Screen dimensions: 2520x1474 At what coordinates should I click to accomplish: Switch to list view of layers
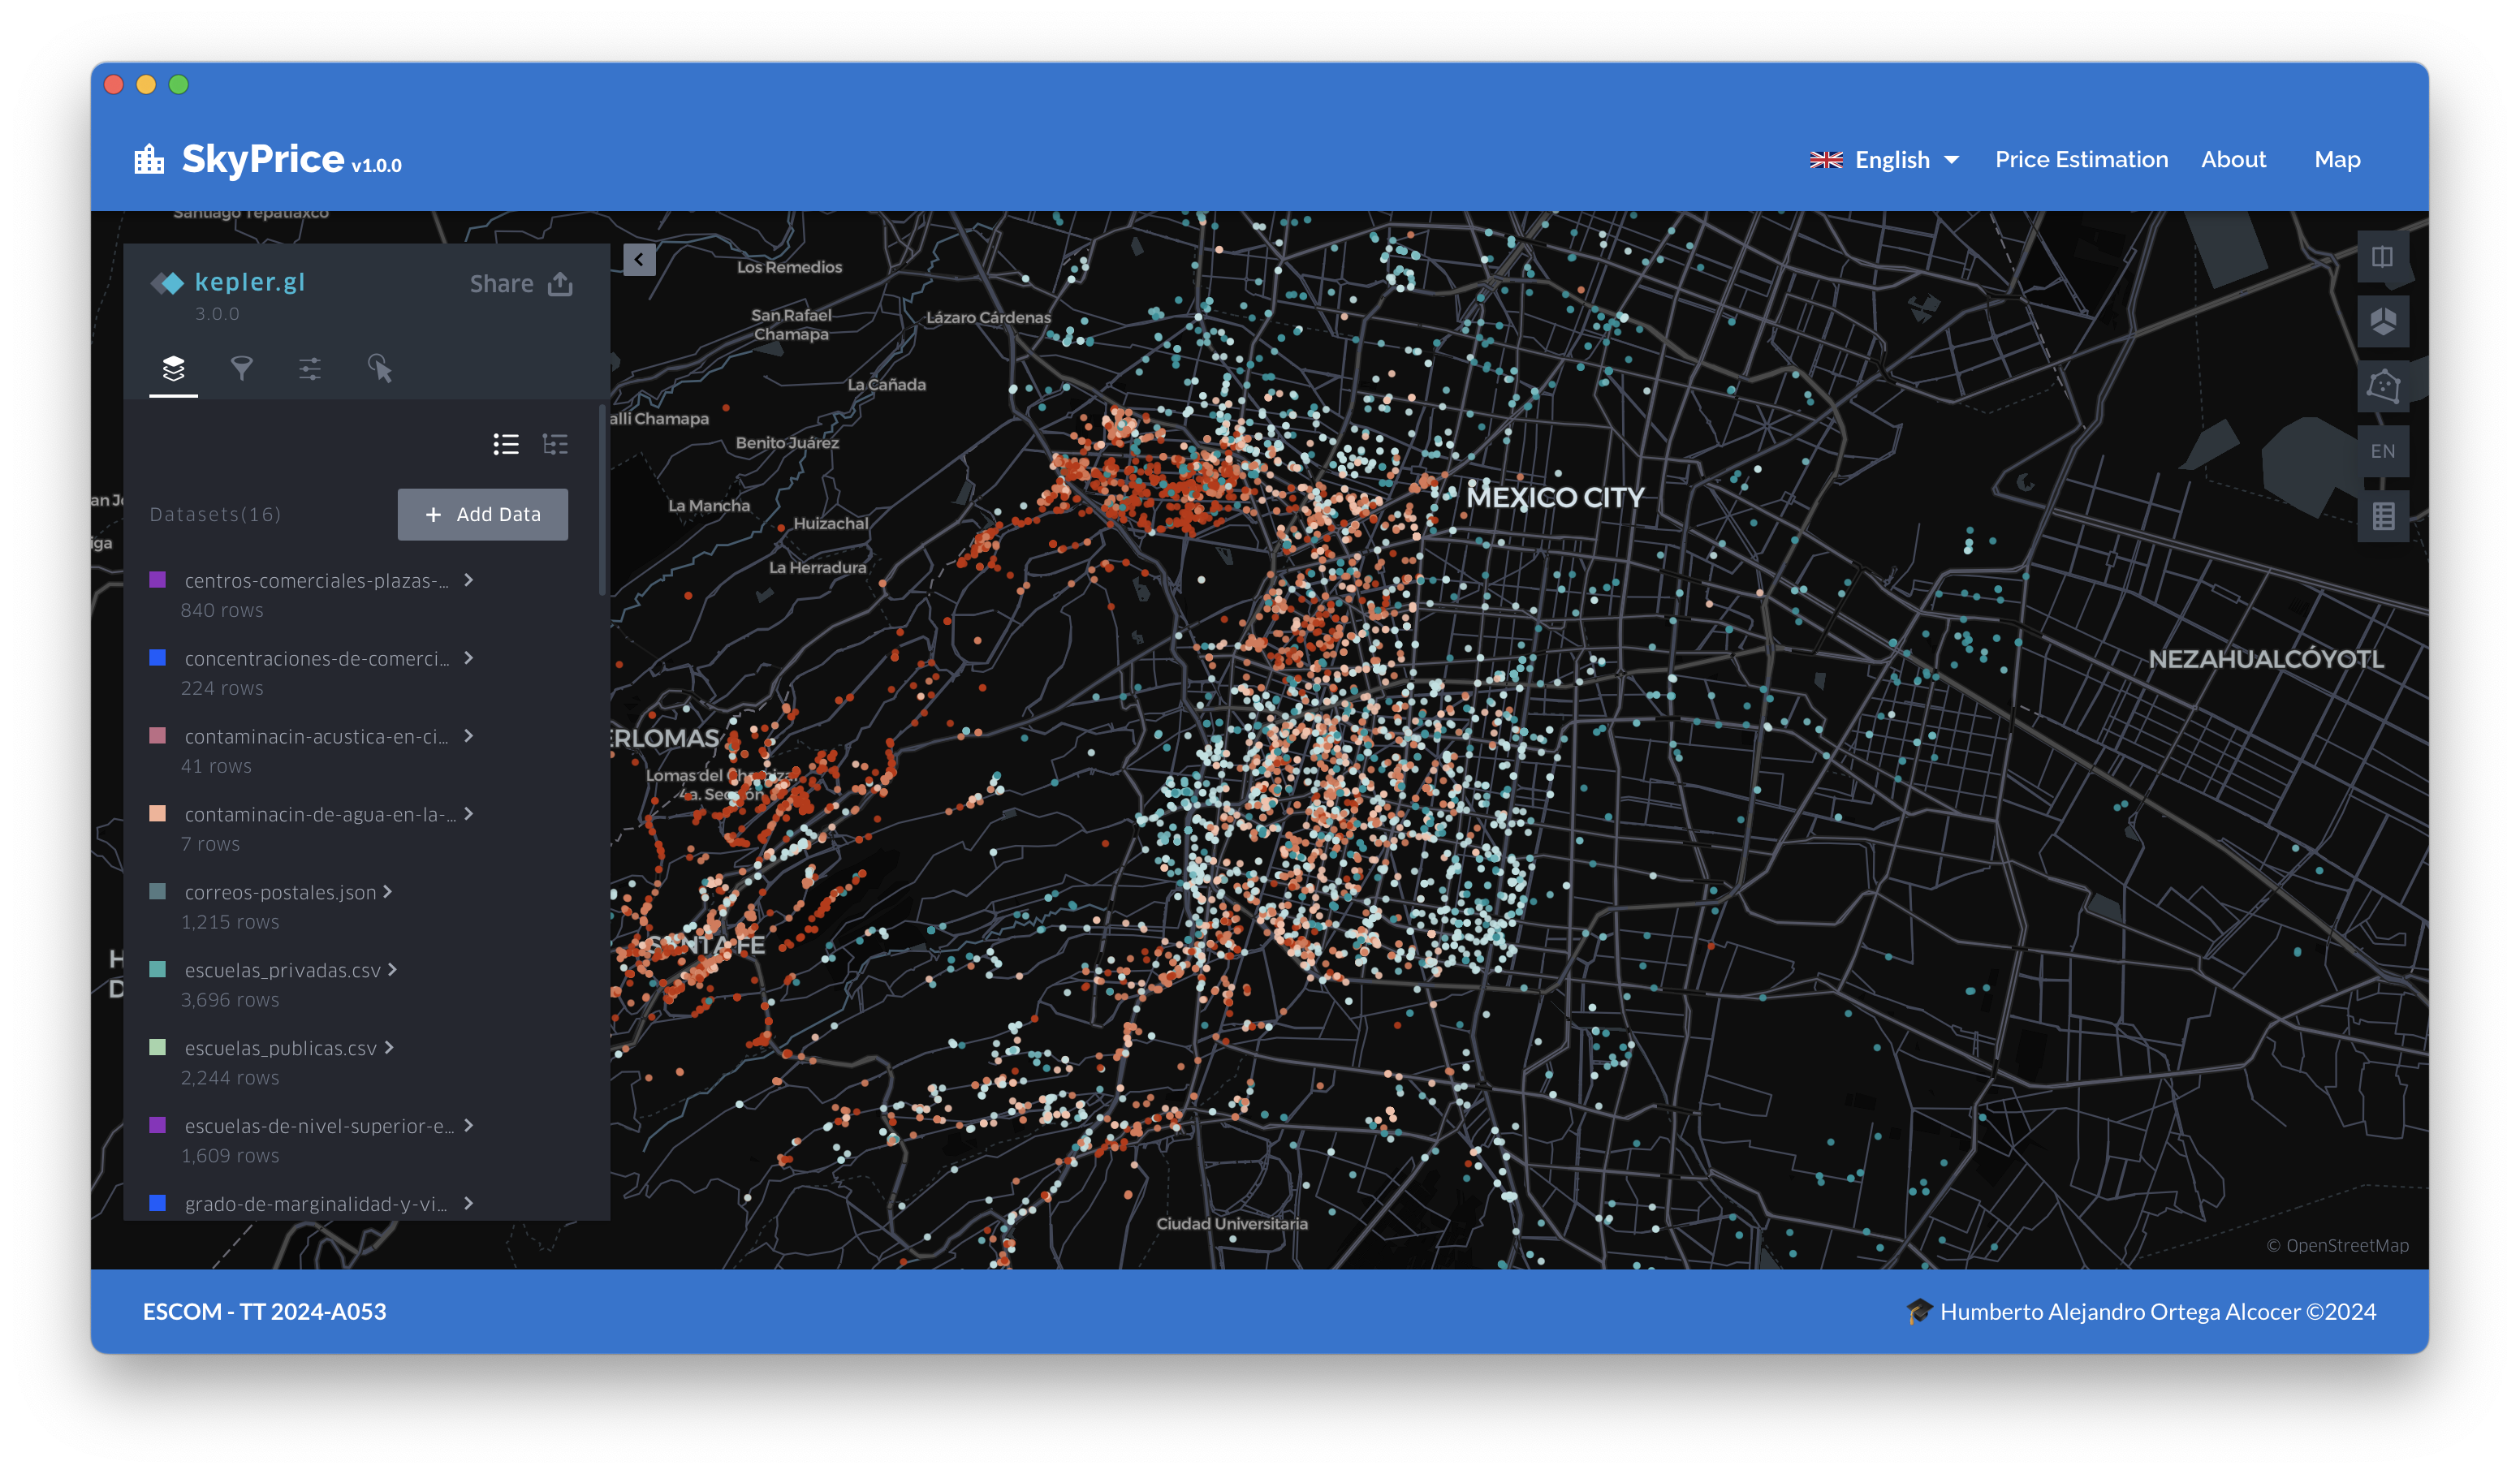[506, 444]
